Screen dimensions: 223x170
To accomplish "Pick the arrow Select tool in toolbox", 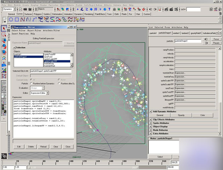I will [4, 28].
